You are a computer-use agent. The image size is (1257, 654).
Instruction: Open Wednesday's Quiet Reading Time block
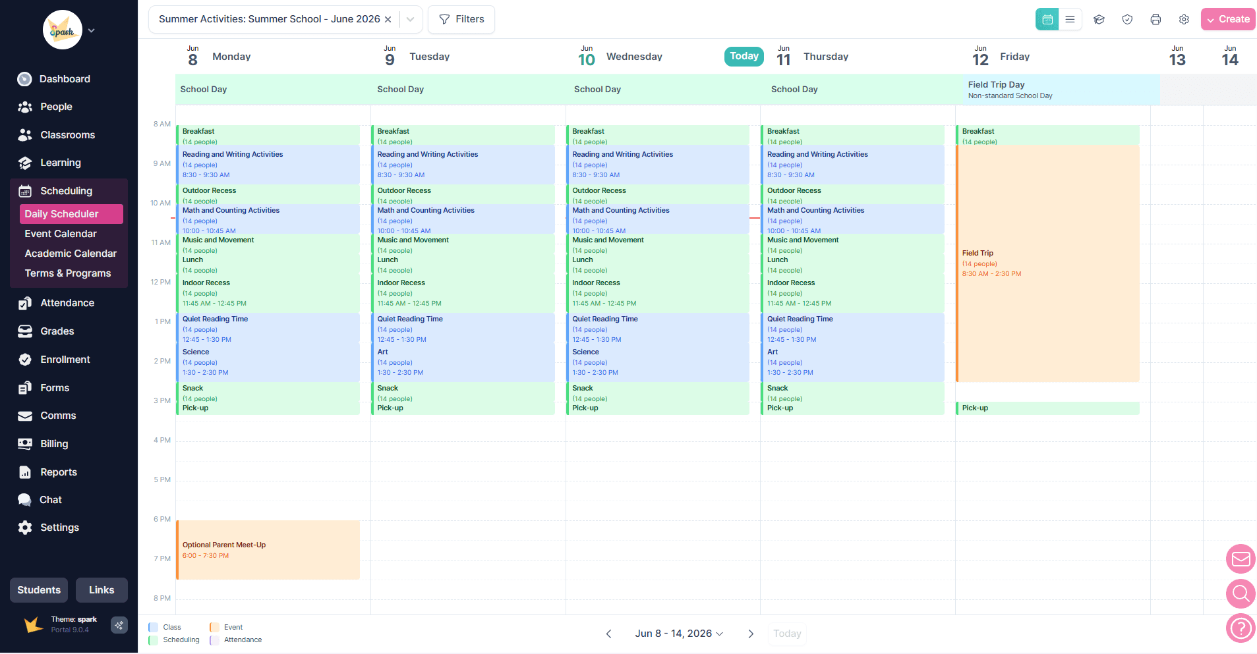pos(657,329)
